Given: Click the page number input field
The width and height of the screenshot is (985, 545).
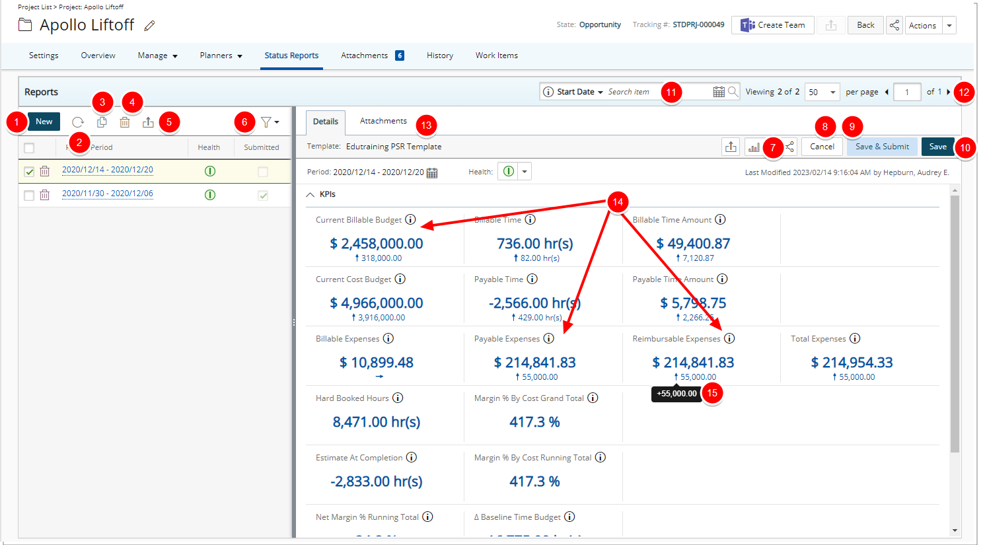Looking at the screenshot, I should pyautogui.click(x=907, y=92).
